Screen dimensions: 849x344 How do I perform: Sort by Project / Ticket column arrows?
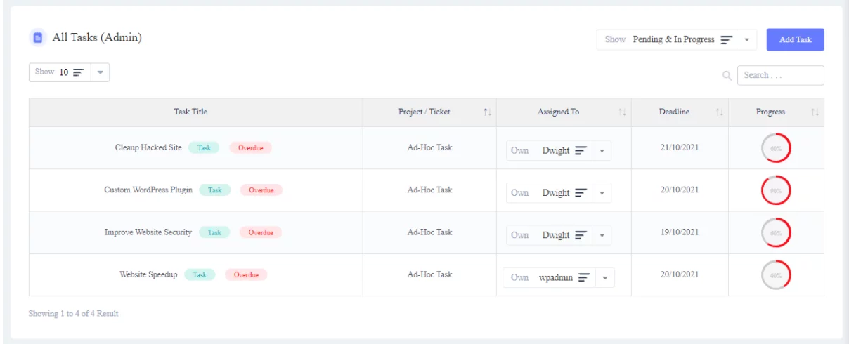tap(487, 112)
